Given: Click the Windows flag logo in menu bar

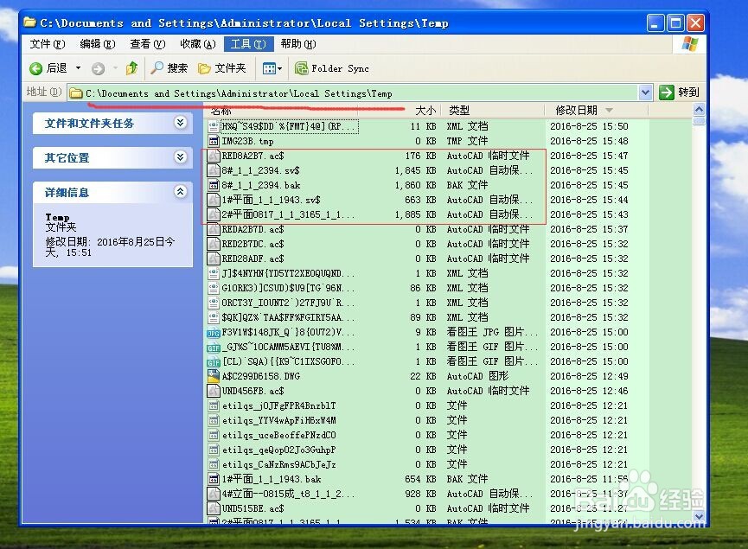Looking at the screenshot, I should tap(690, 44).
